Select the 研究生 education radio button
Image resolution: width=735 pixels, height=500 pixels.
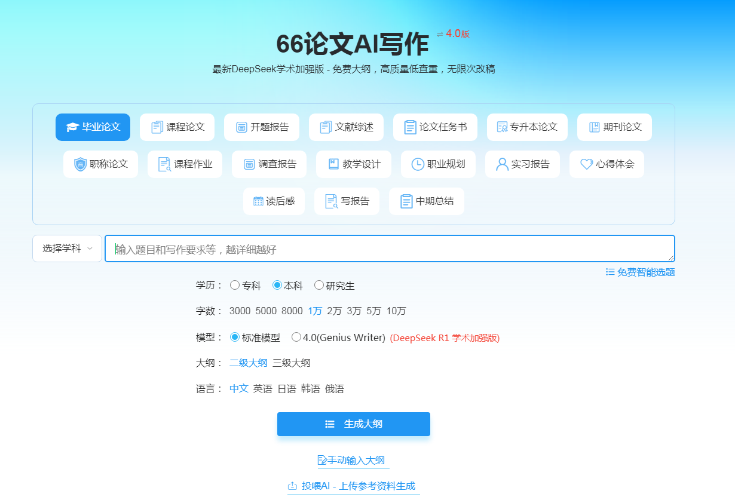[x=319, y=286]
